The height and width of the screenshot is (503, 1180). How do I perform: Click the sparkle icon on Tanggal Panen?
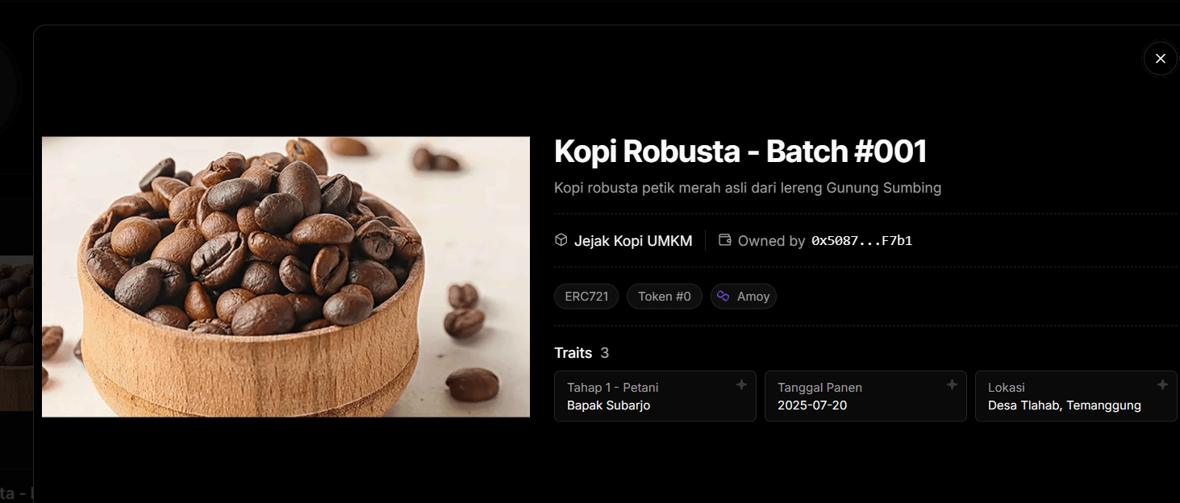point(952,385)
